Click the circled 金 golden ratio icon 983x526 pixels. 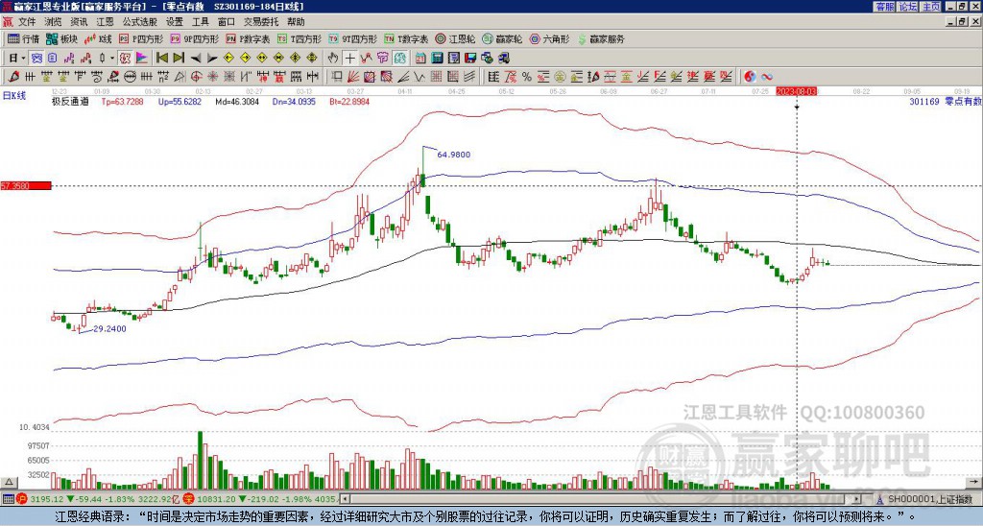[x=560, y=77]
